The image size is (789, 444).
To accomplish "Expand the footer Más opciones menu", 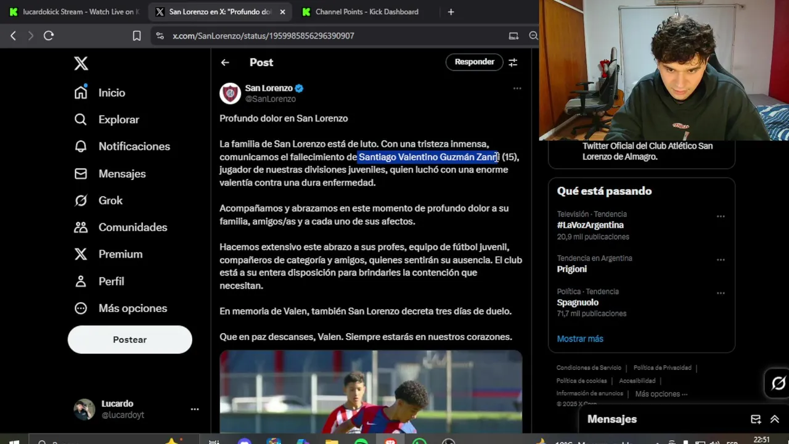I will coord(661,393).
